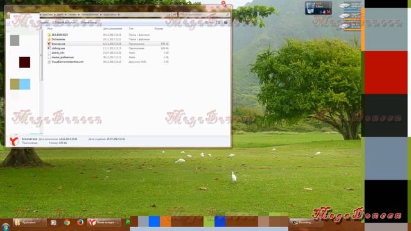Click Application in the address breadcrumb

[110, 15]
